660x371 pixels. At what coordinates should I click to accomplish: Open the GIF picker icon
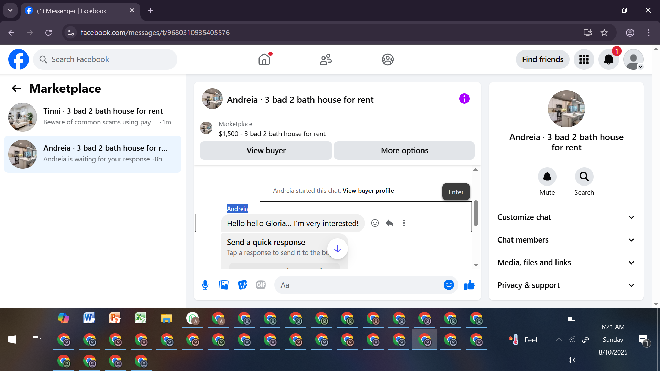(x=261, y=285)
